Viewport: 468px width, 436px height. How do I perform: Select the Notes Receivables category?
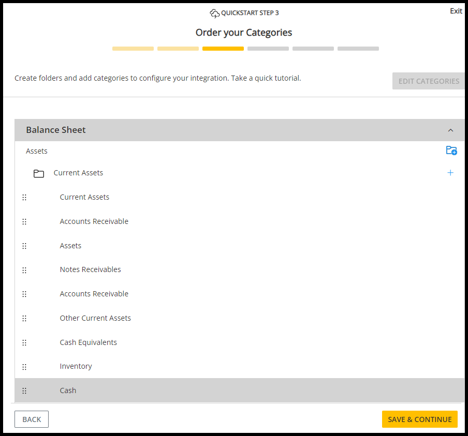[x=90, y=269]
